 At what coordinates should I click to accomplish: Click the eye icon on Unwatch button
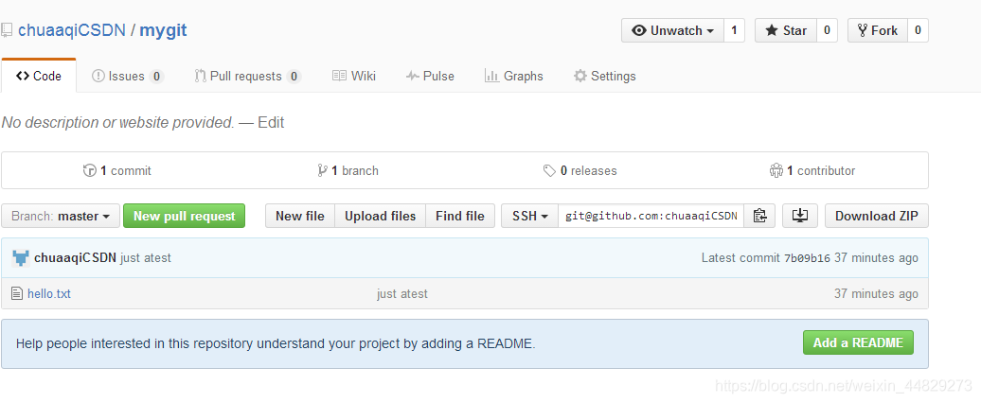pyautogui.click(x=639, y=30)
